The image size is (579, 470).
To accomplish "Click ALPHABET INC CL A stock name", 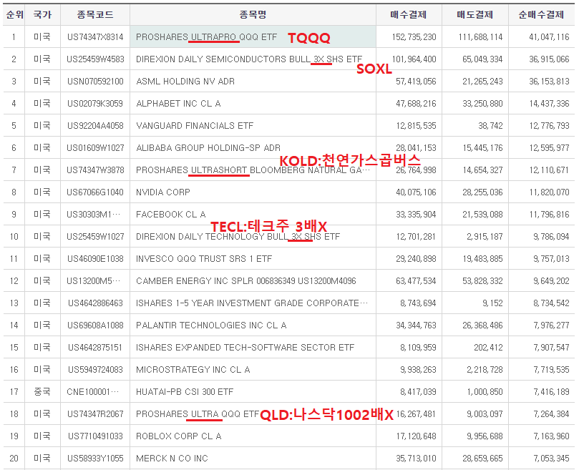I will tap(178, 104).
